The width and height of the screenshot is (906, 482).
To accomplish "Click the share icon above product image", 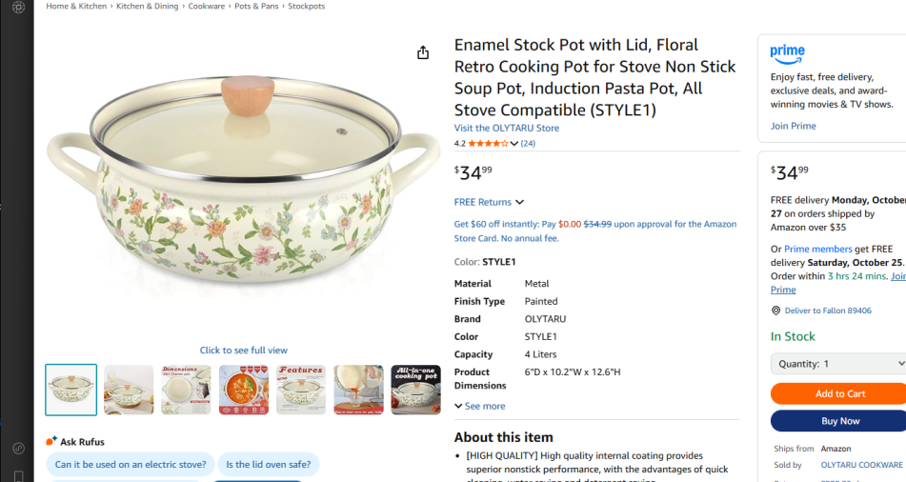I will click(423, 53).
